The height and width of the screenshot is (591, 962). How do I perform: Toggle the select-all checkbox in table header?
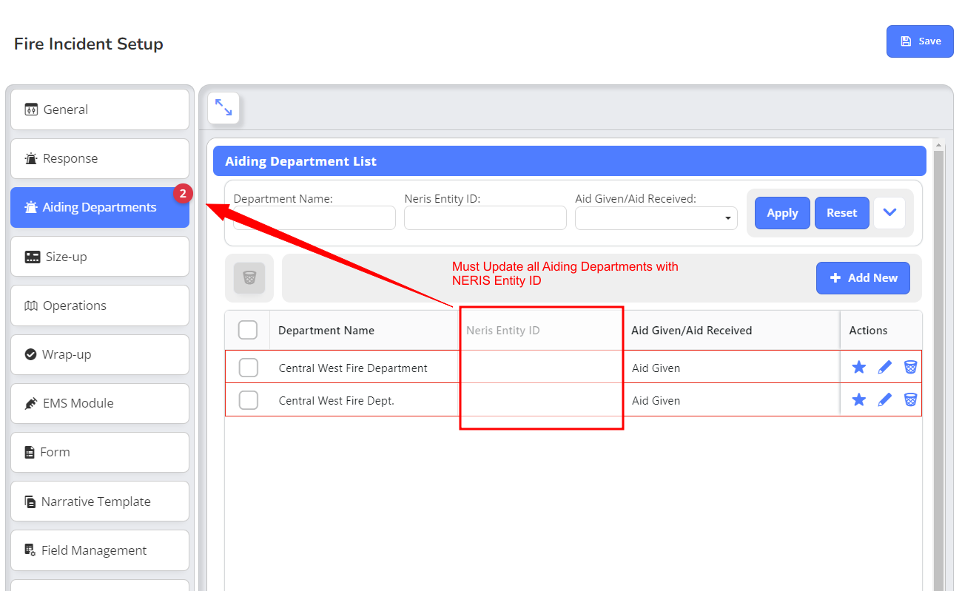tap(248, 330)
